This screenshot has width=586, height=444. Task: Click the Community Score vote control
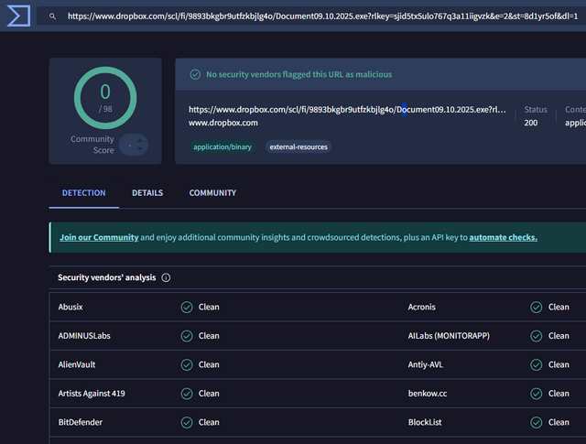click(135, 145)
